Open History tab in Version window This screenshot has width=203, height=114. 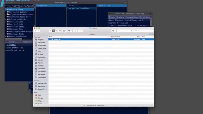(120, 17)
